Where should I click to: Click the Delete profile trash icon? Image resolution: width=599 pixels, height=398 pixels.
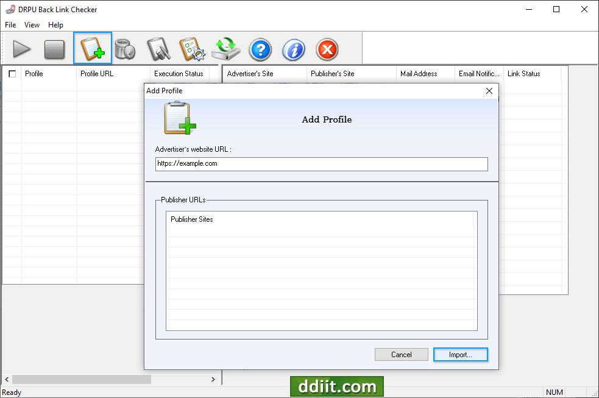coord(126,49)
